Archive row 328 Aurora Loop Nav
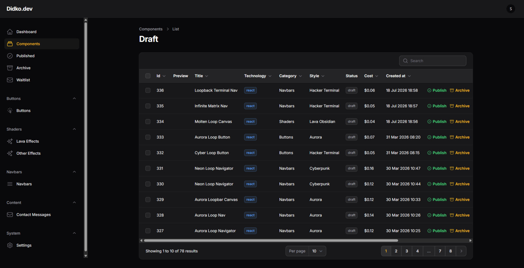524x268 pixels. coord(459,215)
